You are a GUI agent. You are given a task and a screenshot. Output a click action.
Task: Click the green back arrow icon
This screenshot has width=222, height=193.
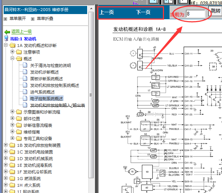pyautogui.click(x=7, y=32)
